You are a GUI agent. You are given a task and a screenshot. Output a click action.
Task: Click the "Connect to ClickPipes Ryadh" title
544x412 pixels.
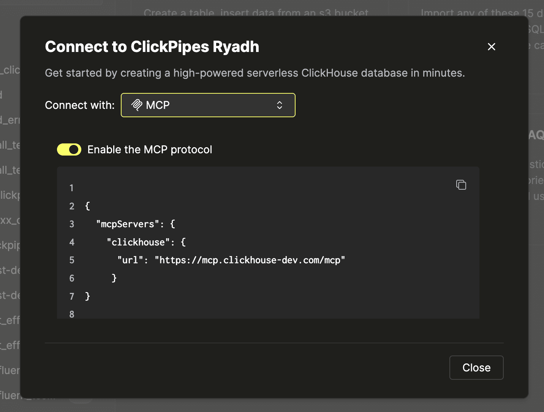(152, 47)
